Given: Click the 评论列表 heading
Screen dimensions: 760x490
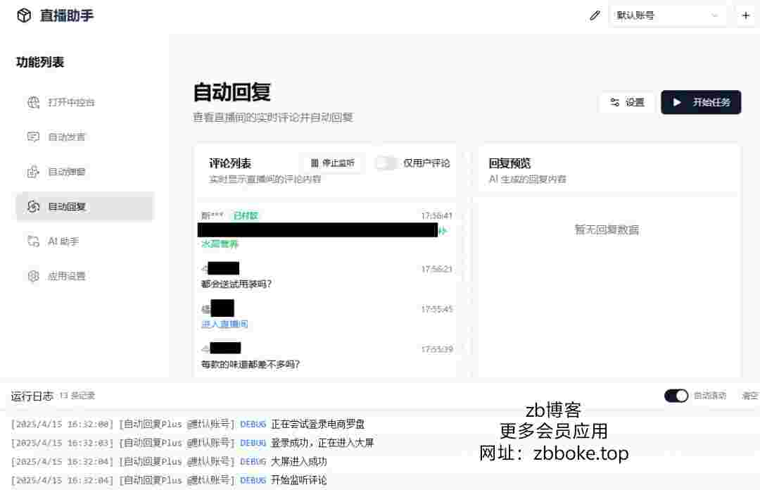Looking at the screenshot, I should point(229,163).
